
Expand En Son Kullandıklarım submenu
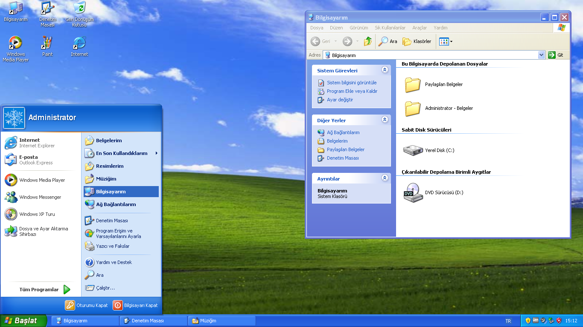pyautogui.click(x=122, y=153)
